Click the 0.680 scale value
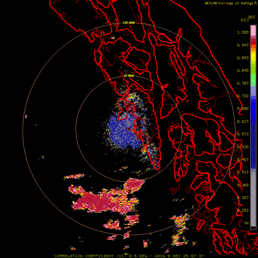Image resolution: width=258 pixels, height=258 pixels. coord(243,109)
